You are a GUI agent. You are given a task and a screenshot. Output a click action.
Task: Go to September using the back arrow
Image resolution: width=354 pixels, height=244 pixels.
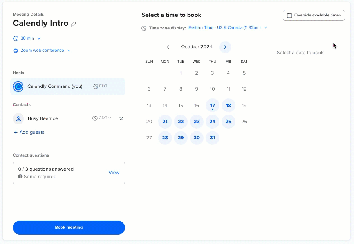coord(168,47)
